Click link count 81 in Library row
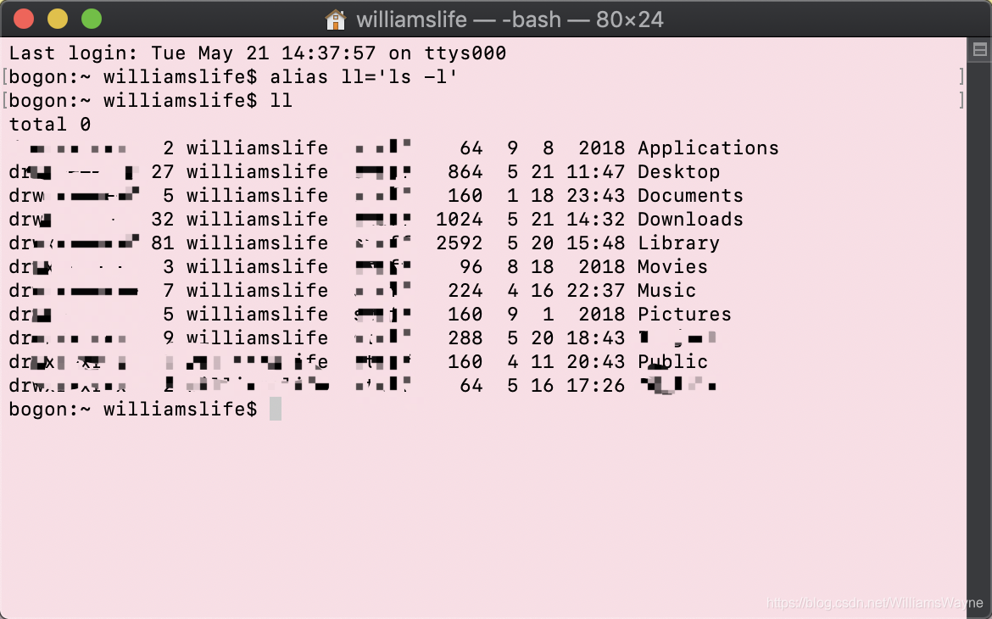992x619 pixels. [x=163, y=243]
